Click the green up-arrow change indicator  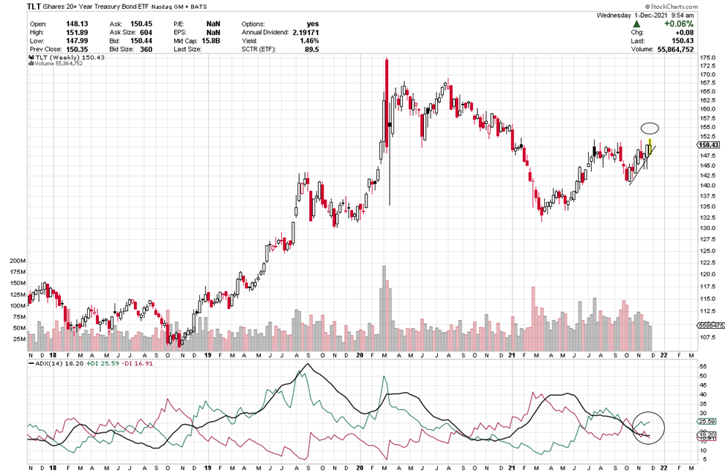point(637,24)
